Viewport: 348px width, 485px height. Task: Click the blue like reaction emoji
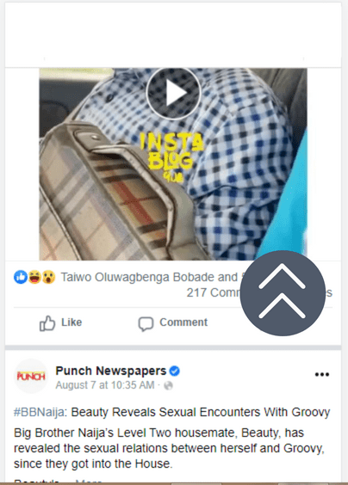point(21,277)
